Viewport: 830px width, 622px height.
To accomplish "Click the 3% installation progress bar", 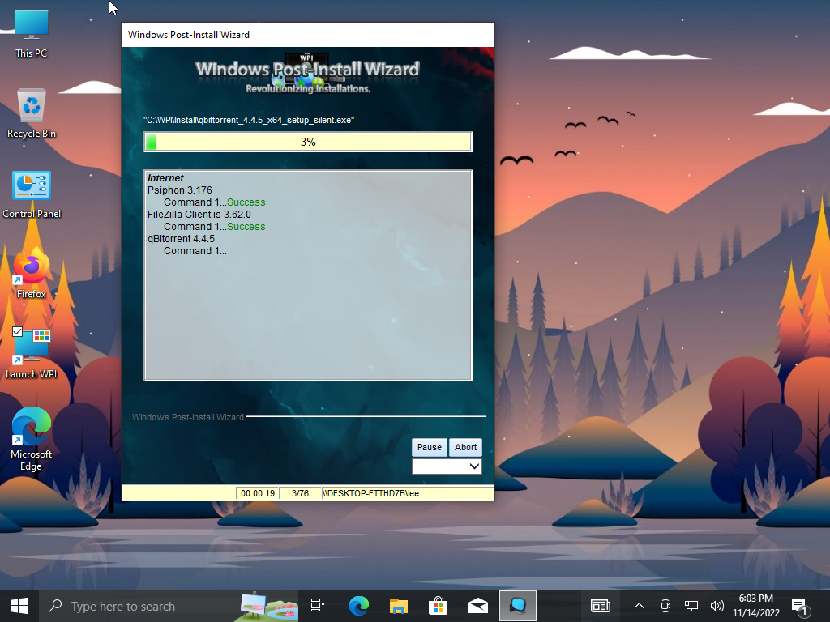I will tap(307, 142).
